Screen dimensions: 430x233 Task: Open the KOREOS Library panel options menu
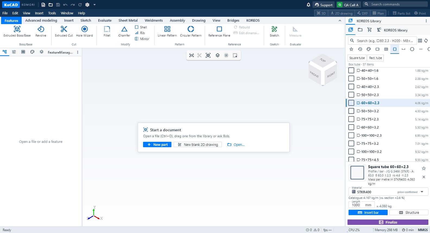pyautogui.click(x=426, y=21)
